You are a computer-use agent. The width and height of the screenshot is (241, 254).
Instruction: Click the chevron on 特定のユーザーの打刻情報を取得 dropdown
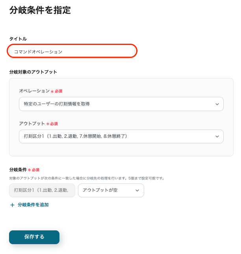tap(217, 104)
